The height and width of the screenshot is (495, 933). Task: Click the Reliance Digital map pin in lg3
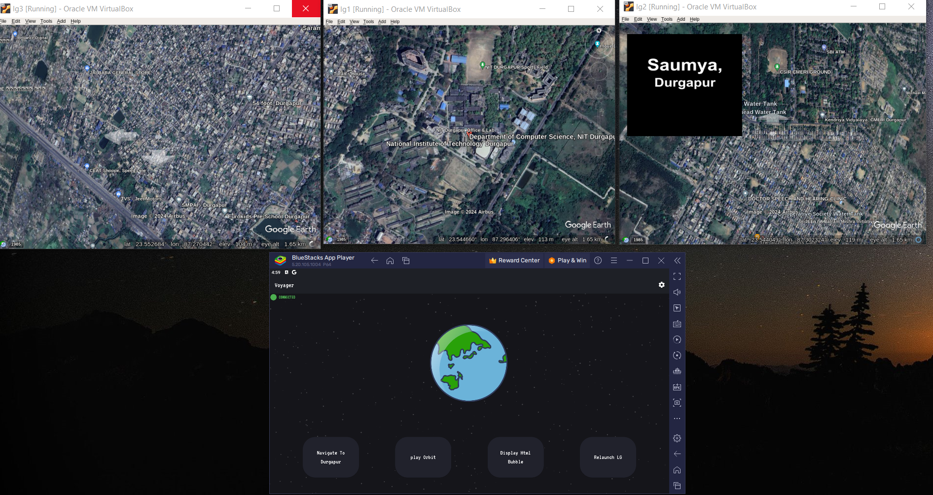coord(15,34)
